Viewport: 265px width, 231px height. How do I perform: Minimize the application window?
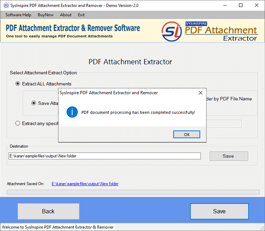tap(225, 6)
